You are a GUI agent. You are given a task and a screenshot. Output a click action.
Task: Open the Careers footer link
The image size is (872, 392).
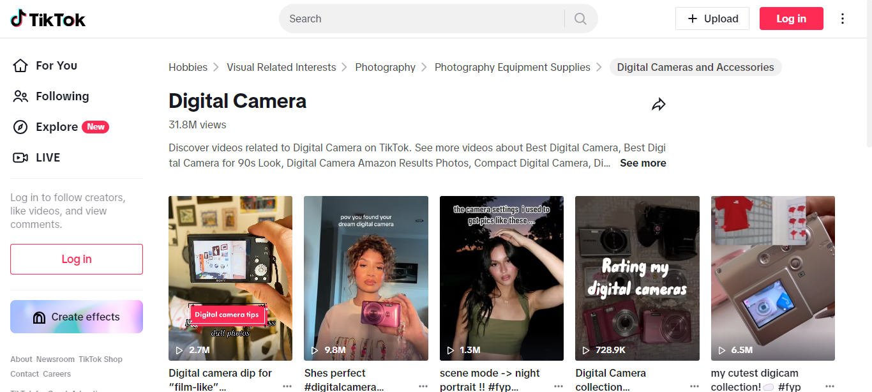click(57, 374)
